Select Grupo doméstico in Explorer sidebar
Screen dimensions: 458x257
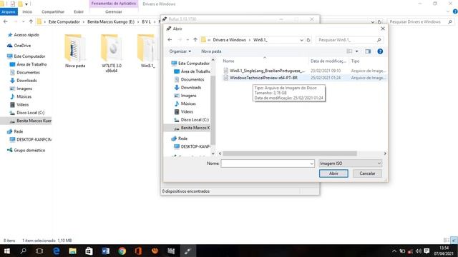(x=26, y=151)
